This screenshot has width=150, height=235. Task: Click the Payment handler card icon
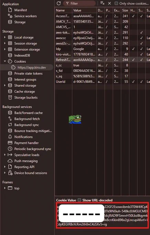10,143
